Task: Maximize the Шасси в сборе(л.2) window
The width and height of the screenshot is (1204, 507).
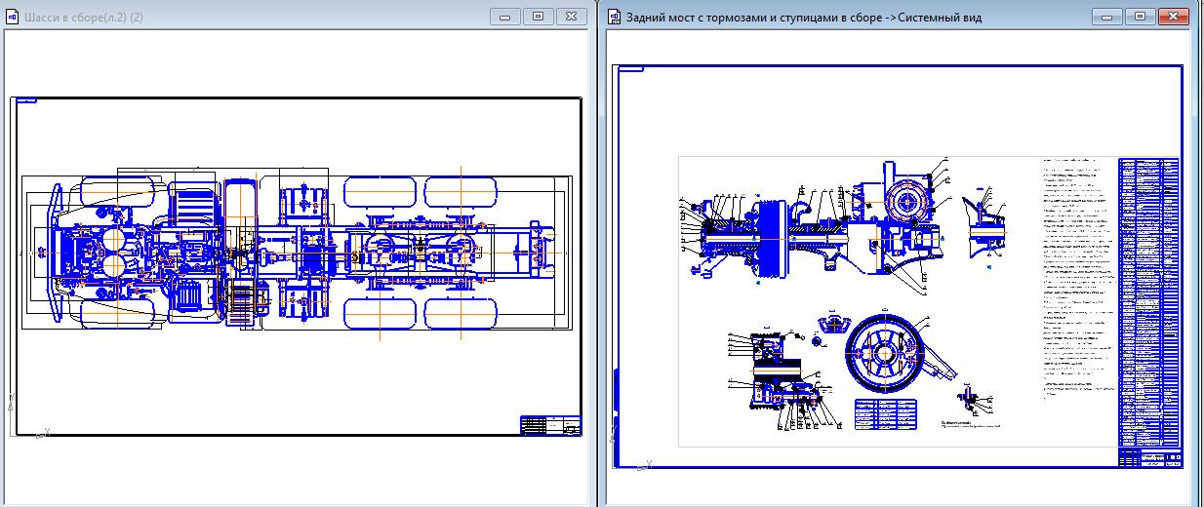Action: coord(538,17)
